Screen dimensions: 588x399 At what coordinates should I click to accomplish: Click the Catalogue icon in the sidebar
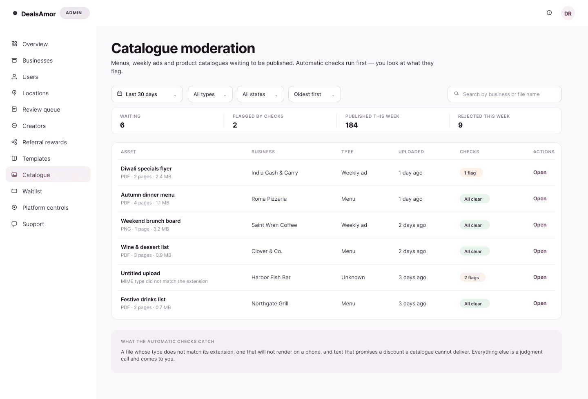point(14,175)
